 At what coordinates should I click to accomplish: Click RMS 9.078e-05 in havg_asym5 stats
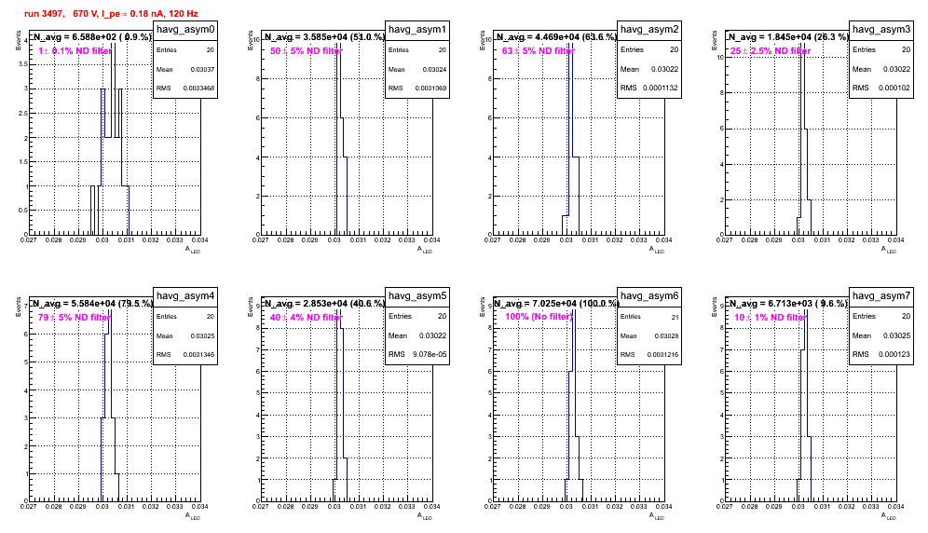click(417, 354)
